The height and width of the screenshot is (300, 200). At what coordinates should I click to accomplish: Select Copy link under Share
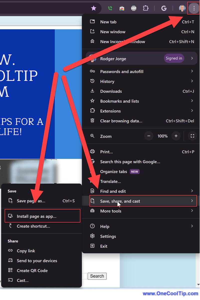41,251
